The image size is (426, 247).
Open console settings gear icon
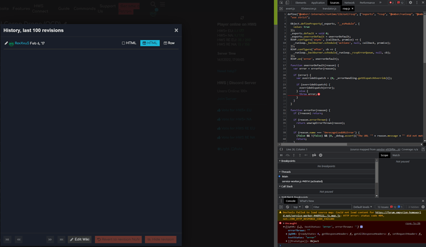click(x=423, y=207)
